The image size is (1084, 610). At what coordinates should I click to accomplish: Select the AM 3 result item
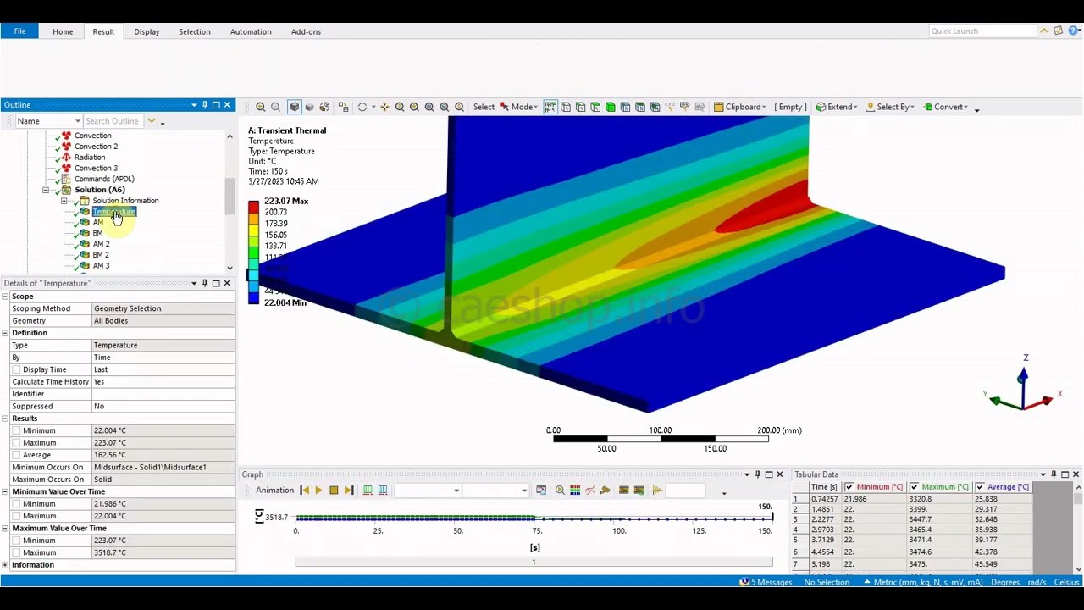pyautogui.click(x=101, y=266)
